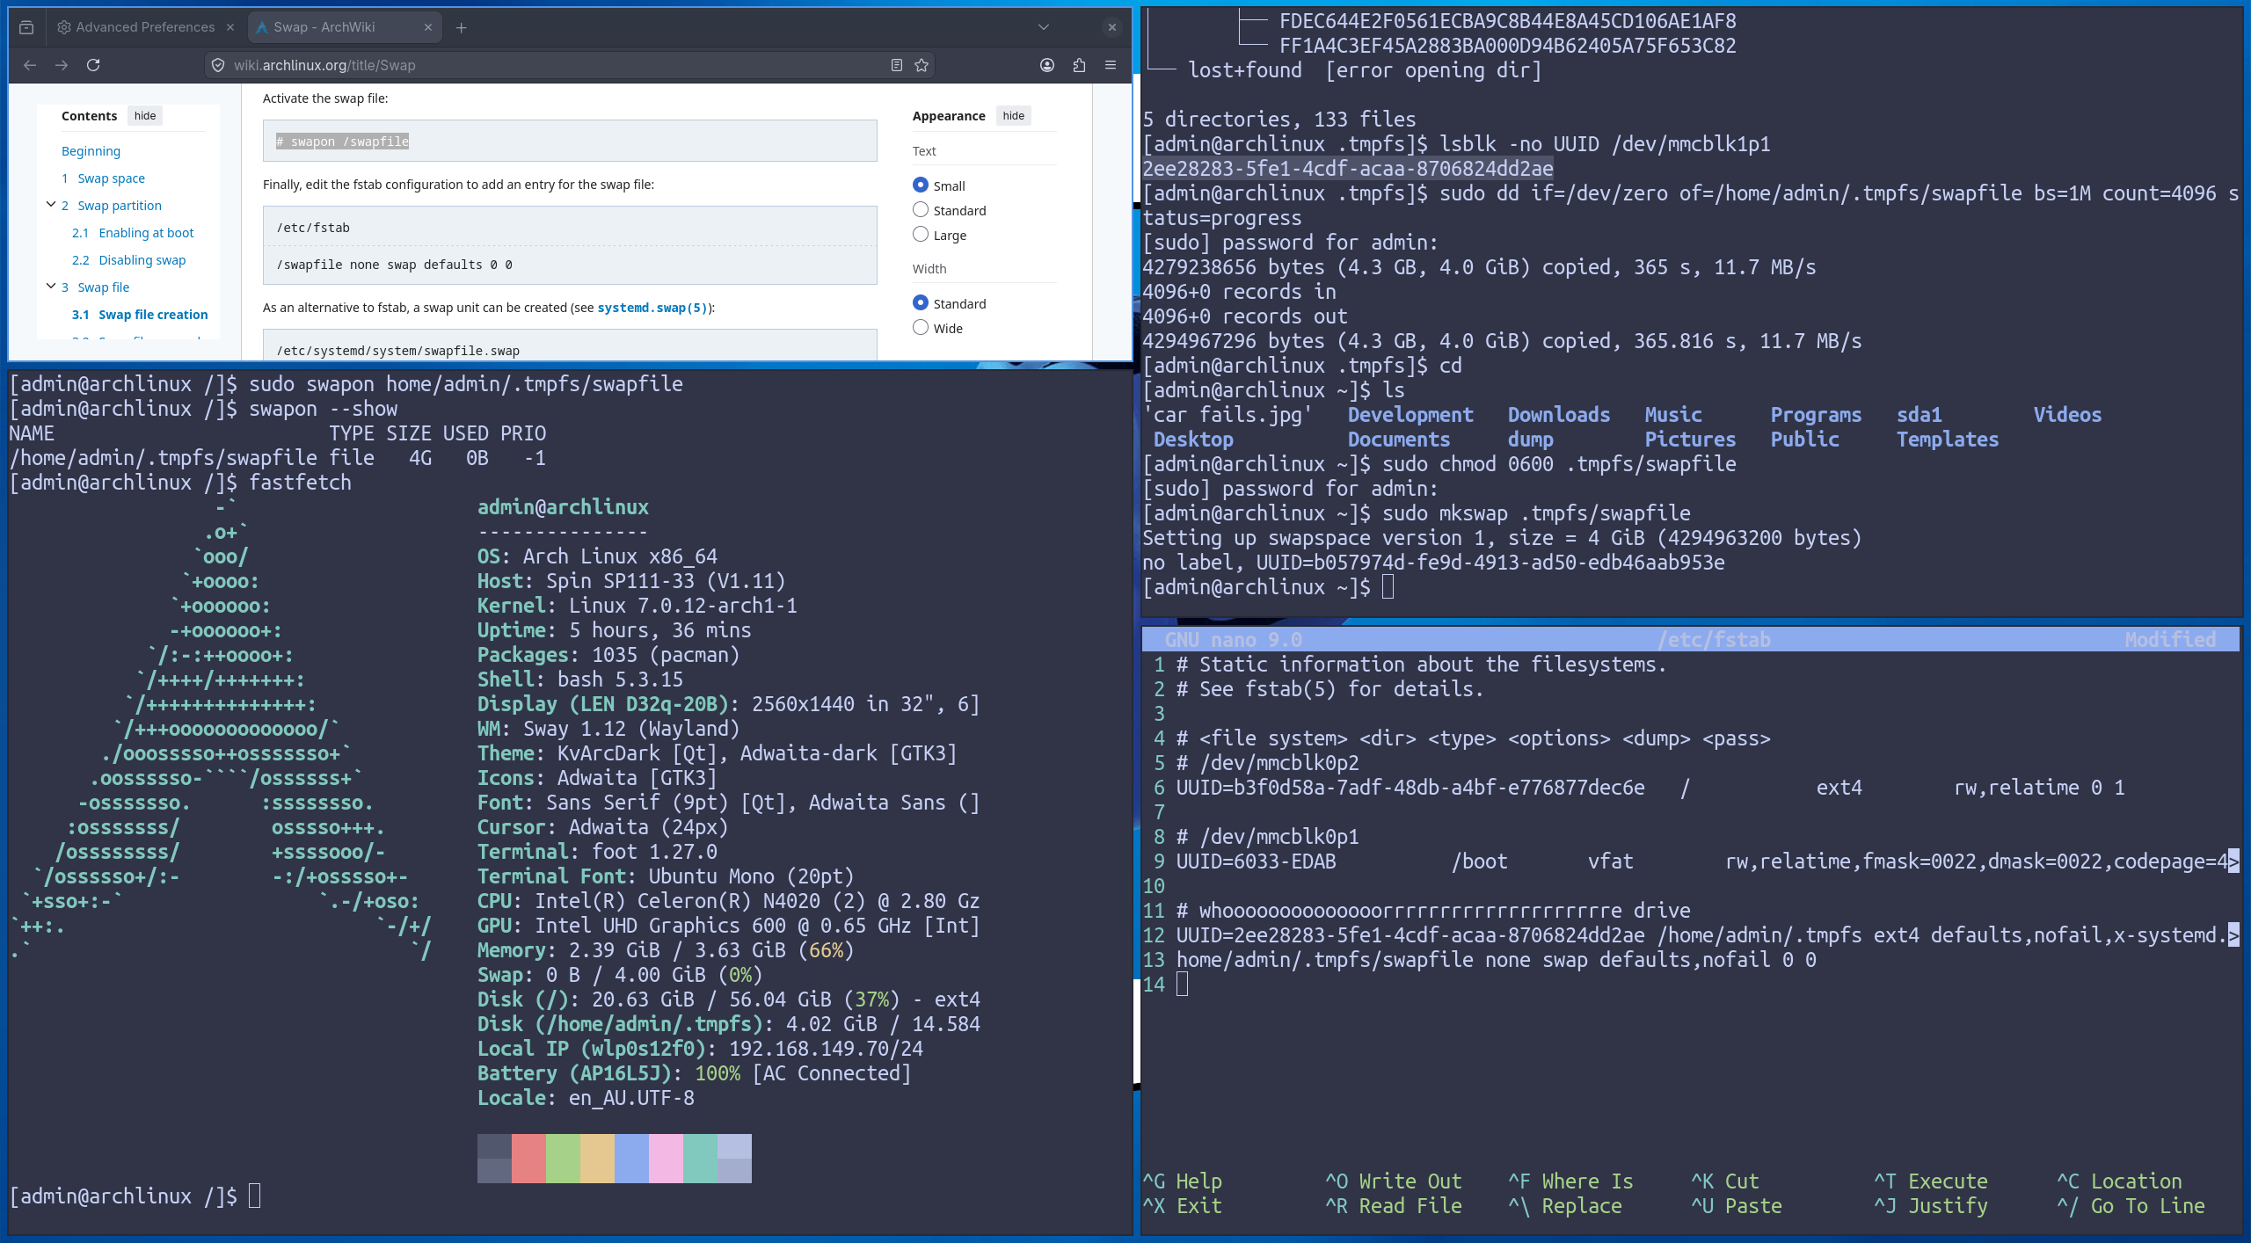Select Standard page width
Image resolution: width=2251 pixels, height=1243 pixels.
tap(921, 303)
